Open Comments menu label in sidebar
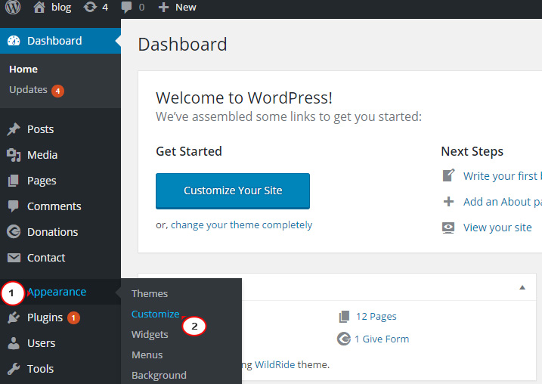This screenshot has width=542, height=384. point(54,206)
